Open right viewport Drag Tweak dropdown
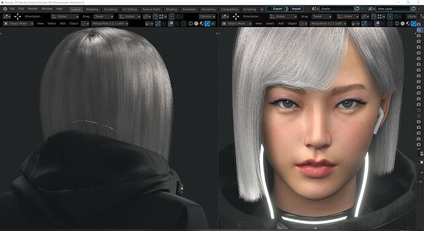Image resolution: width=424 pixels, height=231 pixels. pos(322,17)
